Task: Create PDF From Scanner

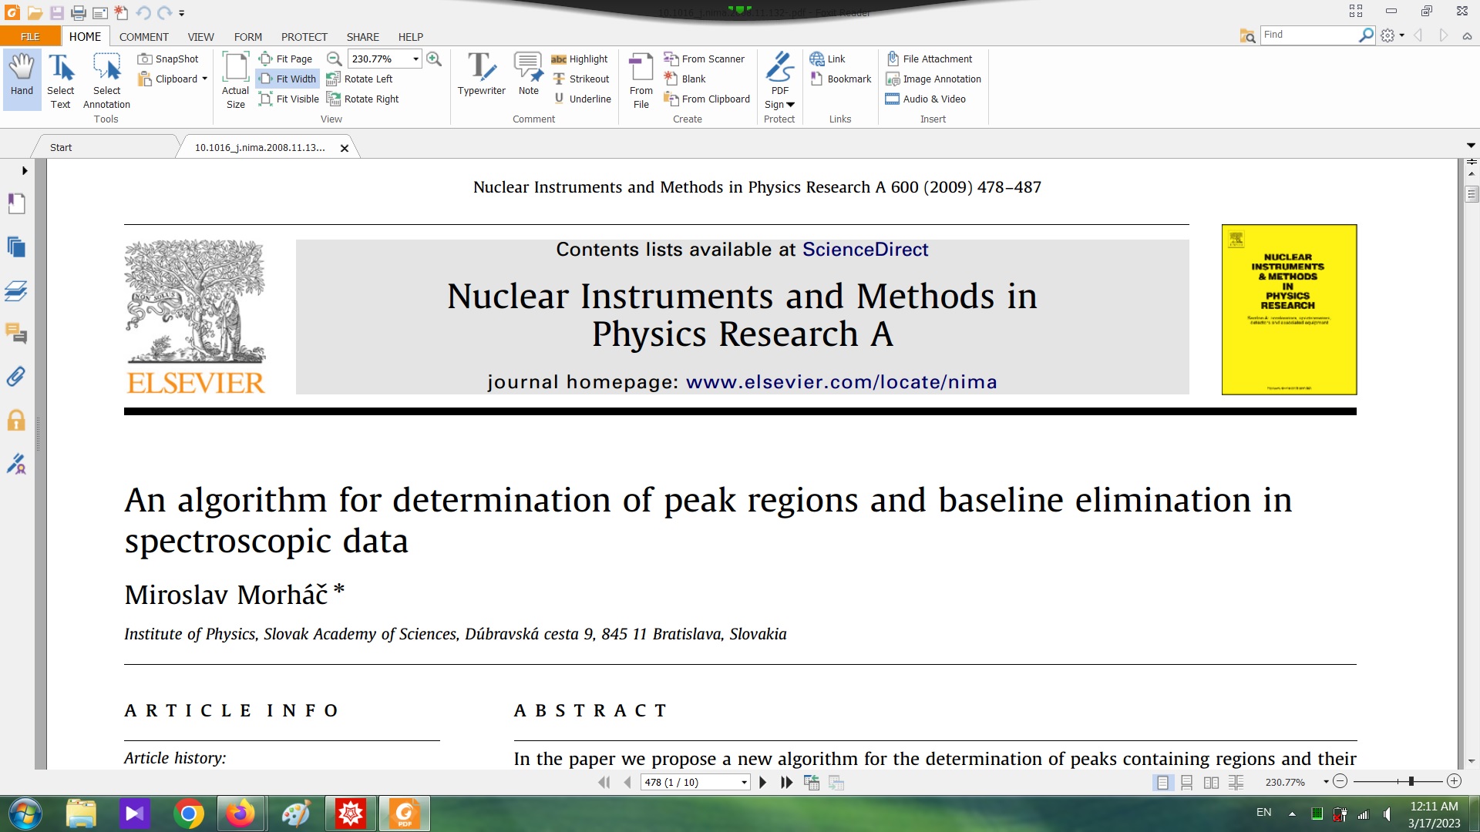Action: click(705, 59)
